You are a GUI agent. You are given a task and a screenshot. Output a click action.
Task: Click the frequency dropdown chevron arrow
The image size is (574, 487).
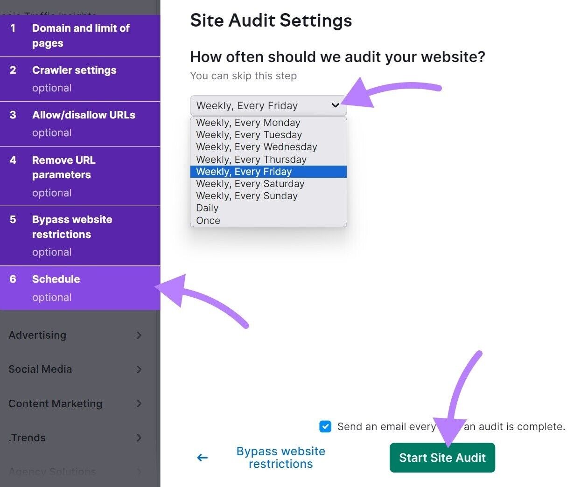pos(335,105)
